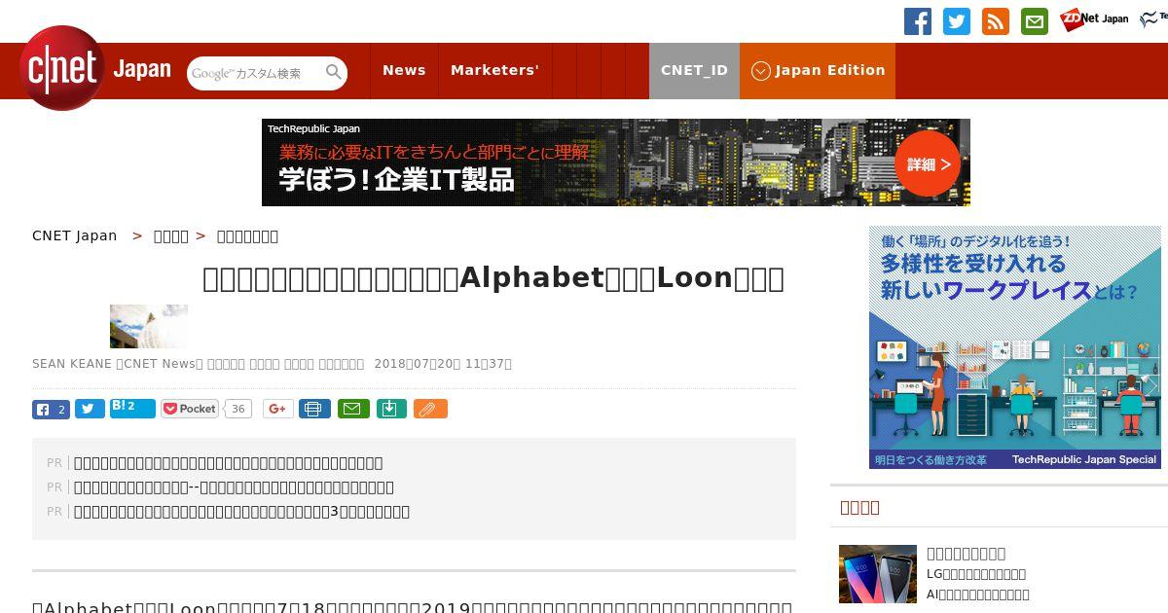Click the green newsletter mail icon in top bar
Viewport: 1168px width, 613px height.
(1035, 21)
